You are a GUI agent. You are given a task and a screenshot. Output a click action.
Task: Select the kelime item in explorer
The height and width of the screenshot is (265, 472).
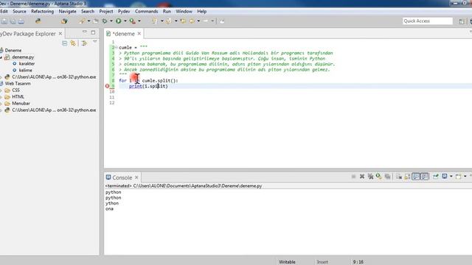[x=26, y=71]
